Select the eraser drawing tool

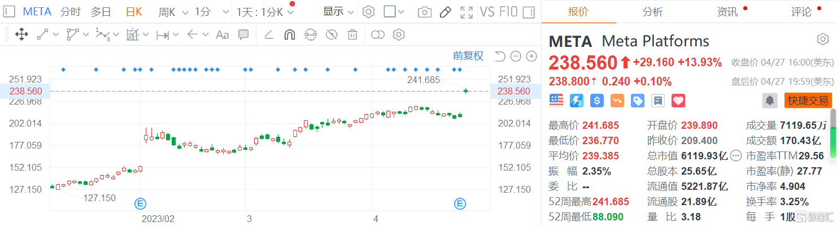click(269, 35)
